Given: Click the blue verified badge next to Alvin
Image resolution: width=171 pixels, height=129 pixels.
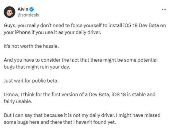Looking at the screenshot, I should tap(32, 9).
